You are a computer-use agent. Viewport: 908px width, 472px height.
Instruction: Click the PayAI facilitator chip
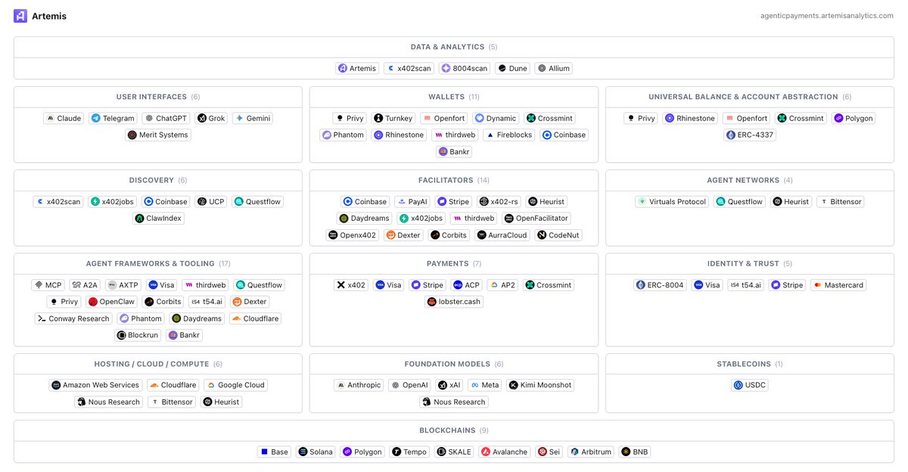pyautogui.click(x=412, y=201)
